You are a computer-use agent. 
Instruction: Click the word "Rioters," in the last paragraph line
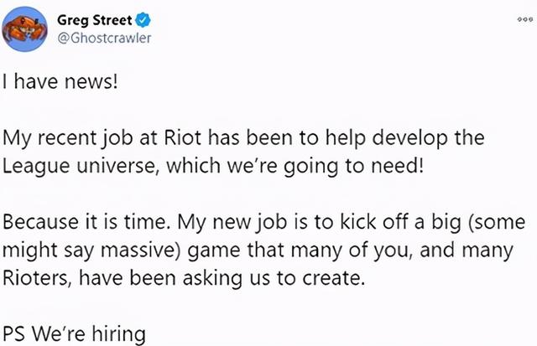(x=37, y=278)
